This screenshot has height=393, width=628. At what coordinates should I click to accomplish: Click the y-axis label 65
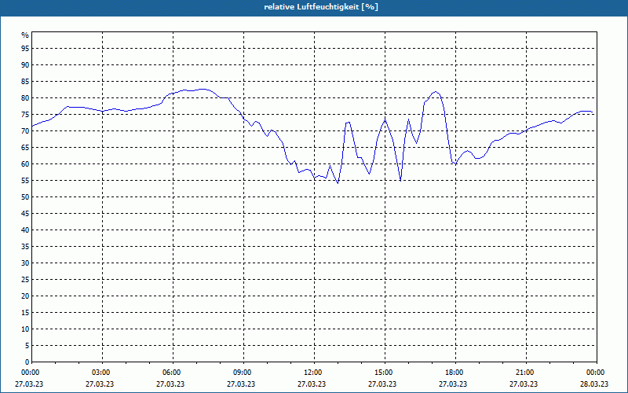(x=25, y=148)
